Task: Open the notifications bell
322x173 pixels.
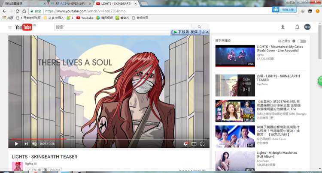Action: pos(297,27)
